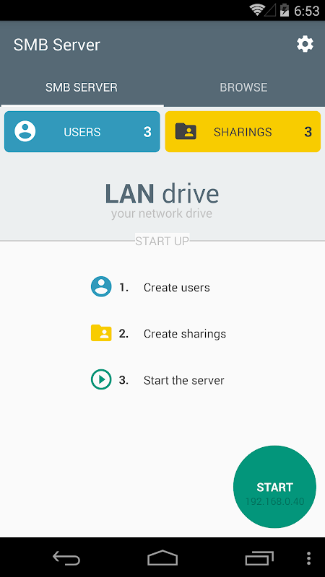Viewport: 325px width, 577px height.
Task: Tap the blue user icon beside Create users
Action: click(101, 286)
